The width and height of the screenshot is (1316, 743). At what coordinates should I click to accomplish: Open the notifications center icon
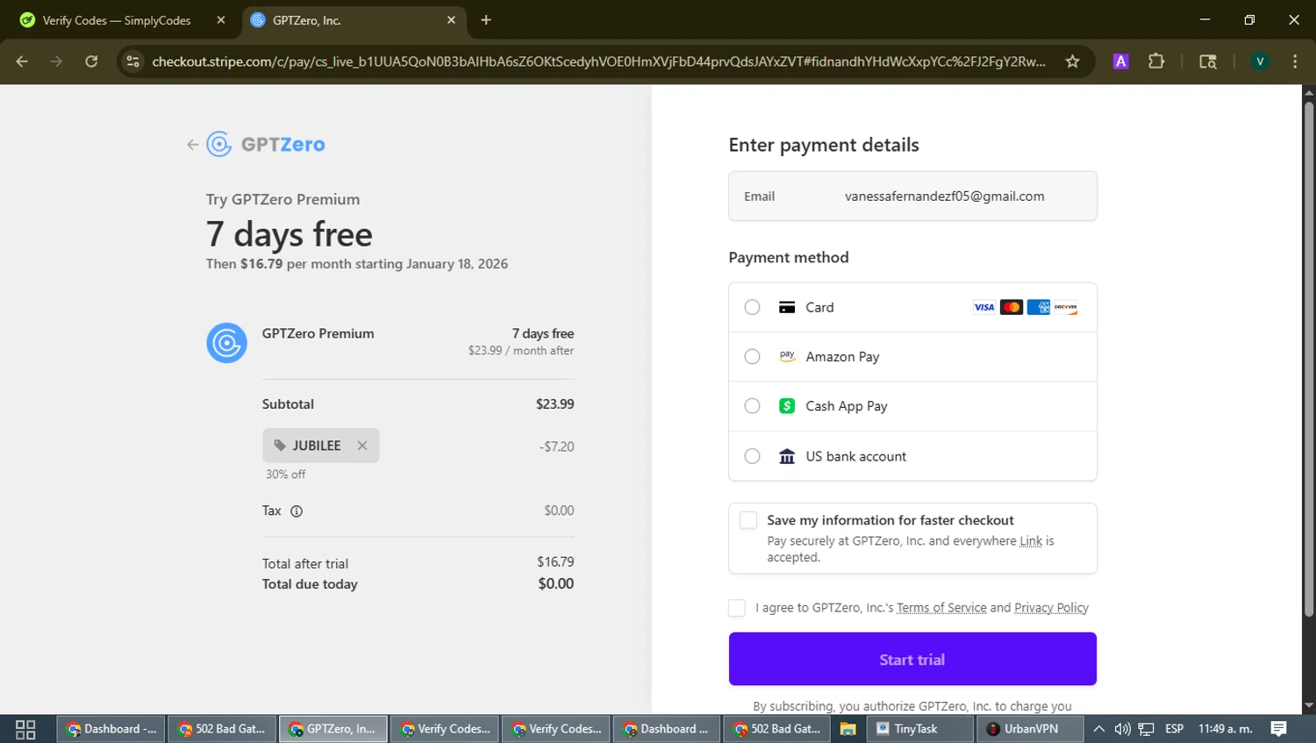pos(1279,729)
